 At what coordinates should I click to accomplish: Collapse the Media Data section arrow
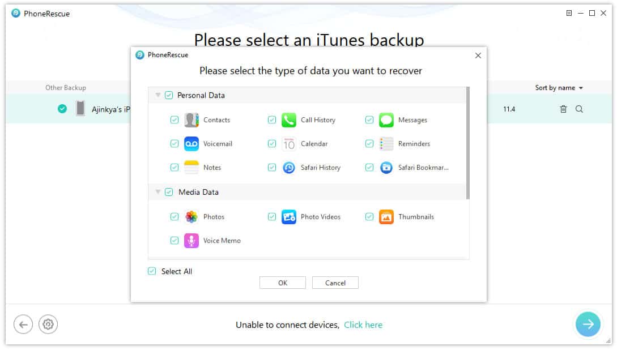pyautogui.click(x=158, y=191)
